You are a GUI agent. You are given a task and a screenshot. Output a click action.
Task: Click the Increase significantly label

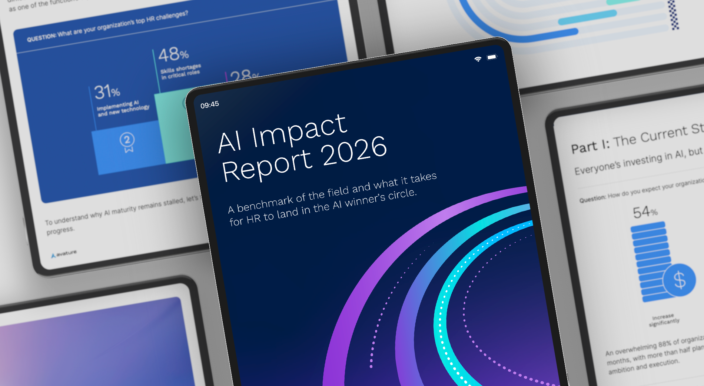point(664,320)
